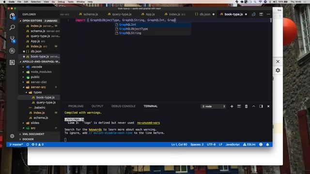Image resolution: width=310 pixels, height=174 pixels.
Task: Change the LF end of line sequence
Action: (220, 145)
